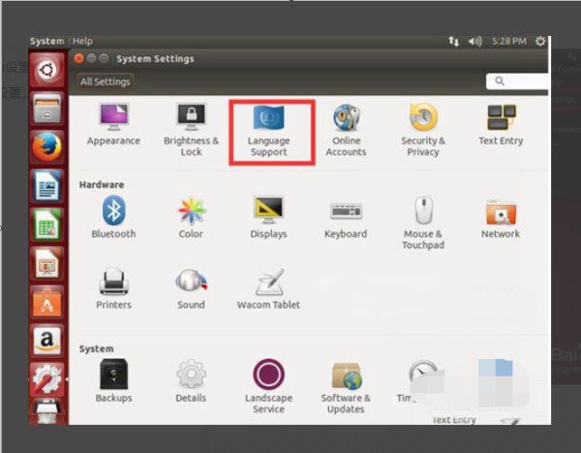This screenshot has width=581, height=453.
Task: Click System Settings launcher icon
Action: 47,379
